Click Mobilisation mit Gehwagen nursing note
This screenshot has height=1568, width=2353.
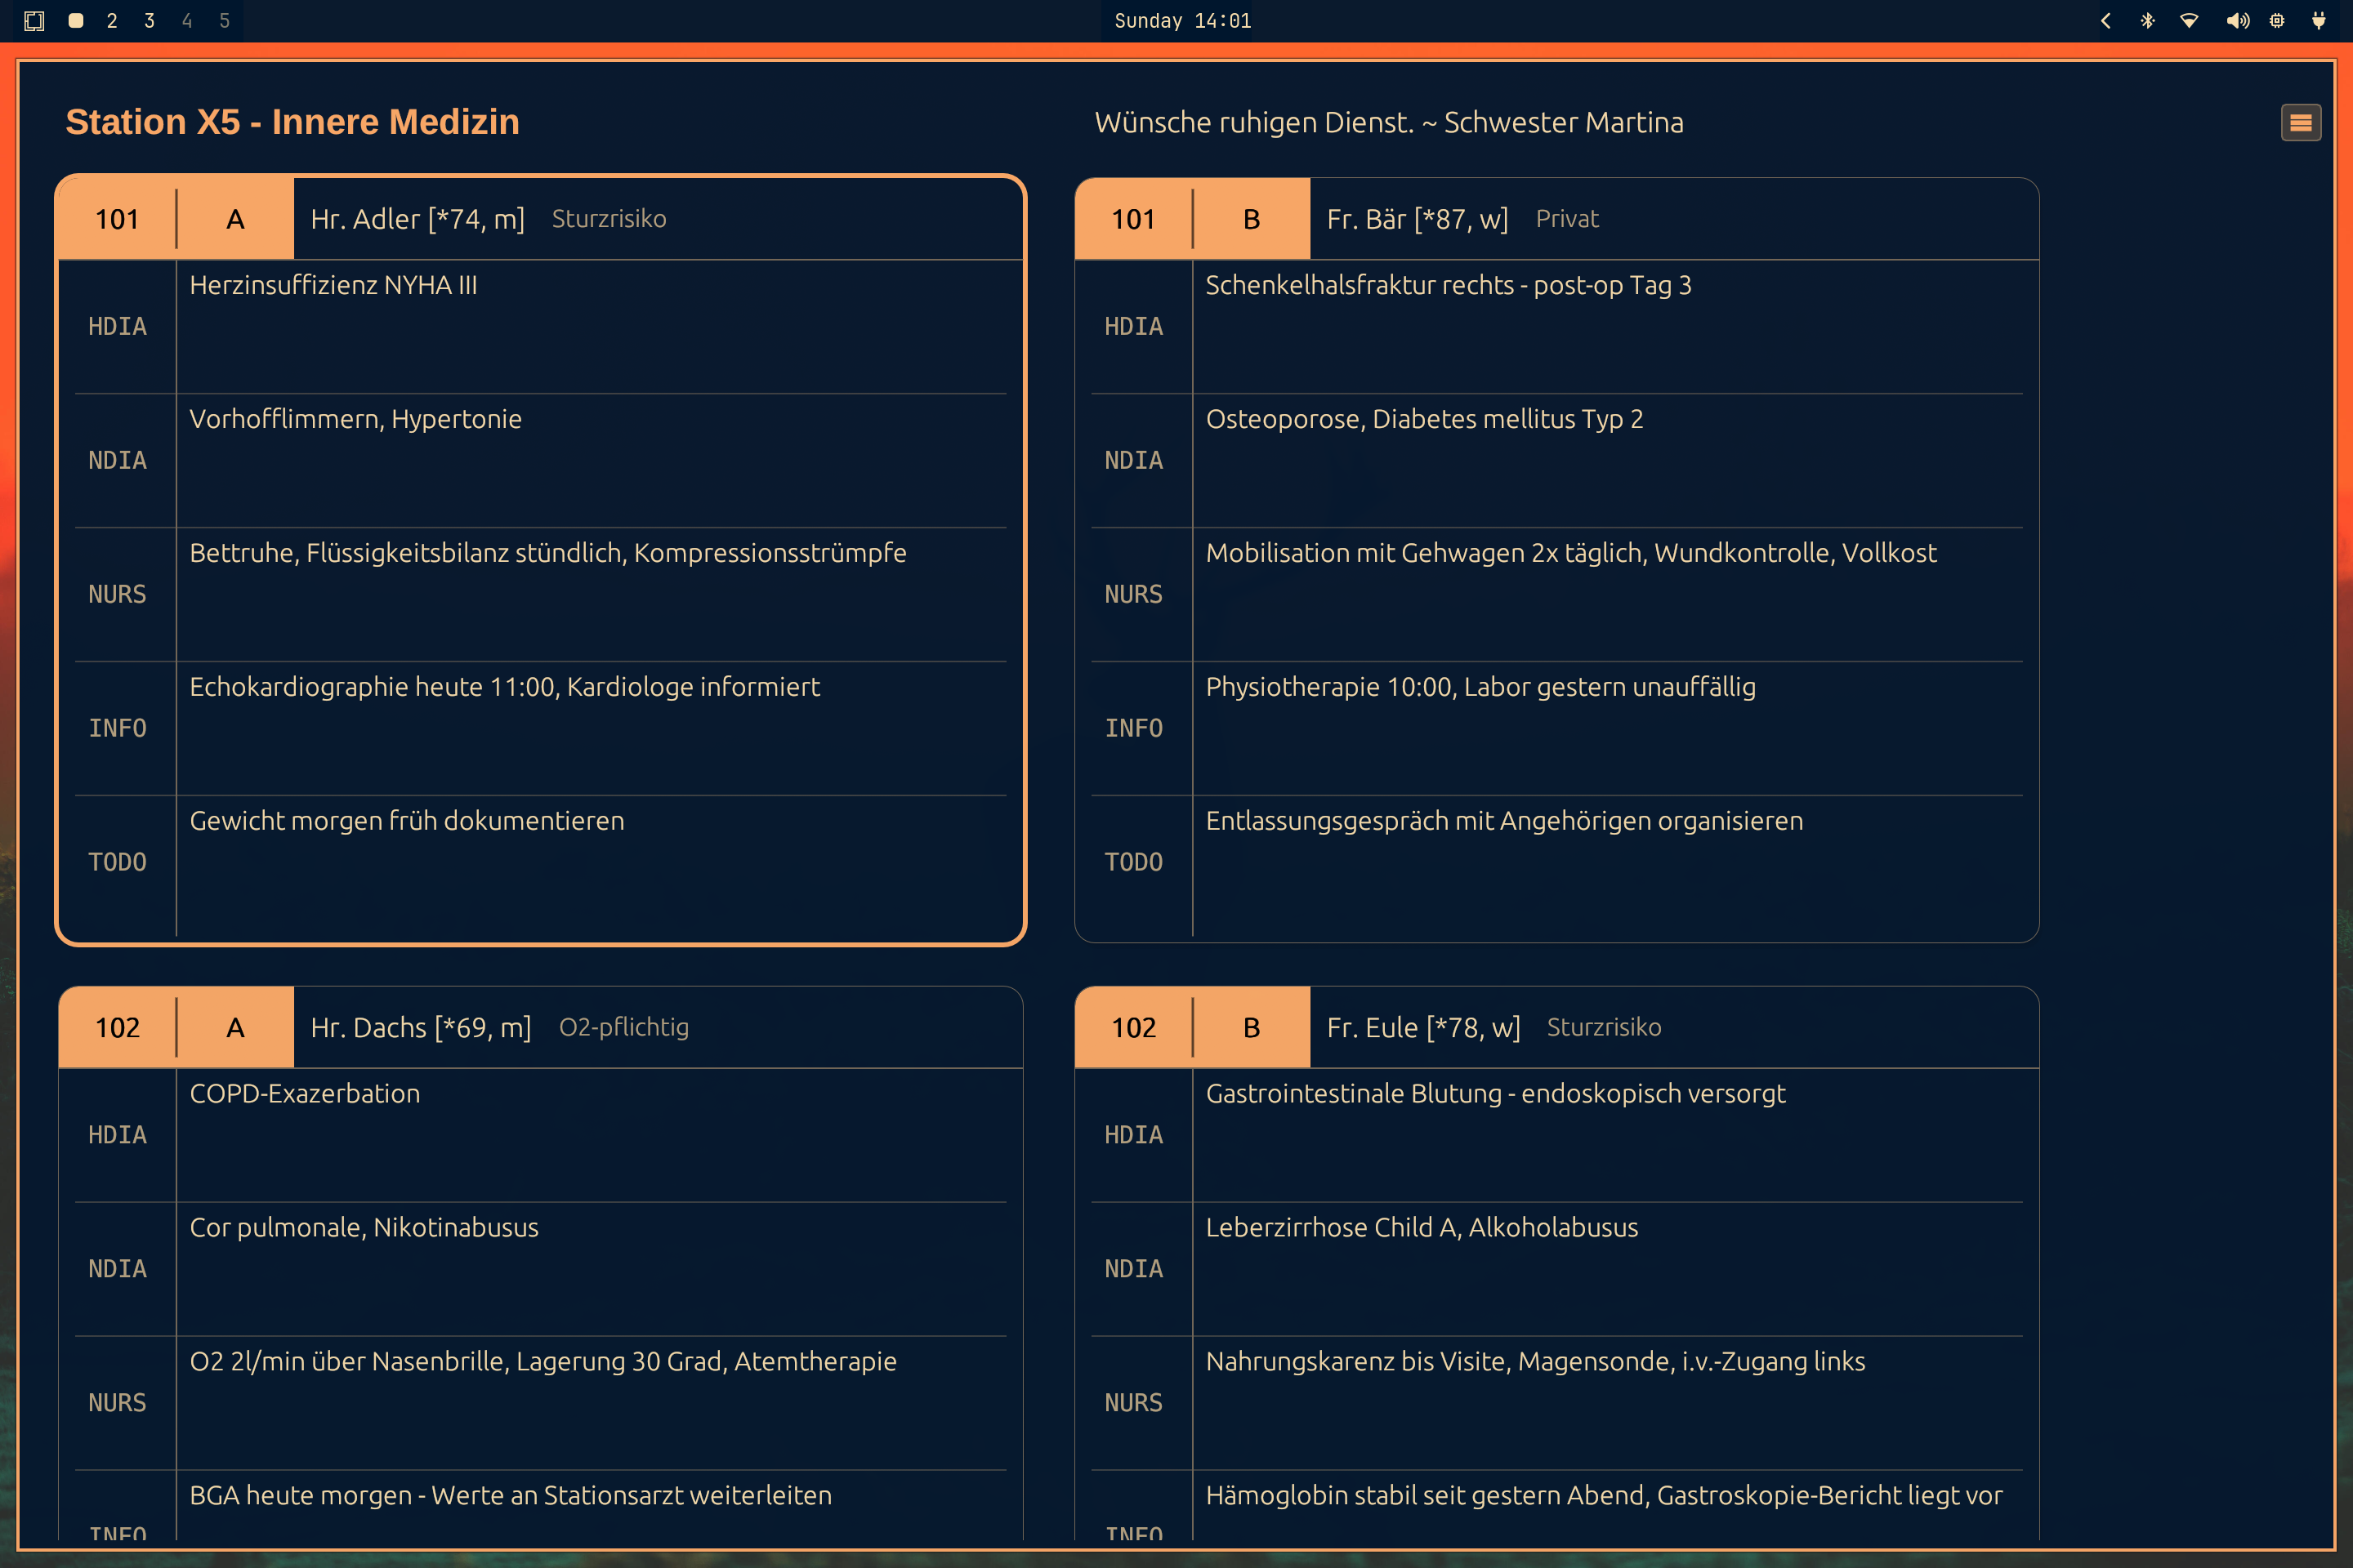point(1572,553)
